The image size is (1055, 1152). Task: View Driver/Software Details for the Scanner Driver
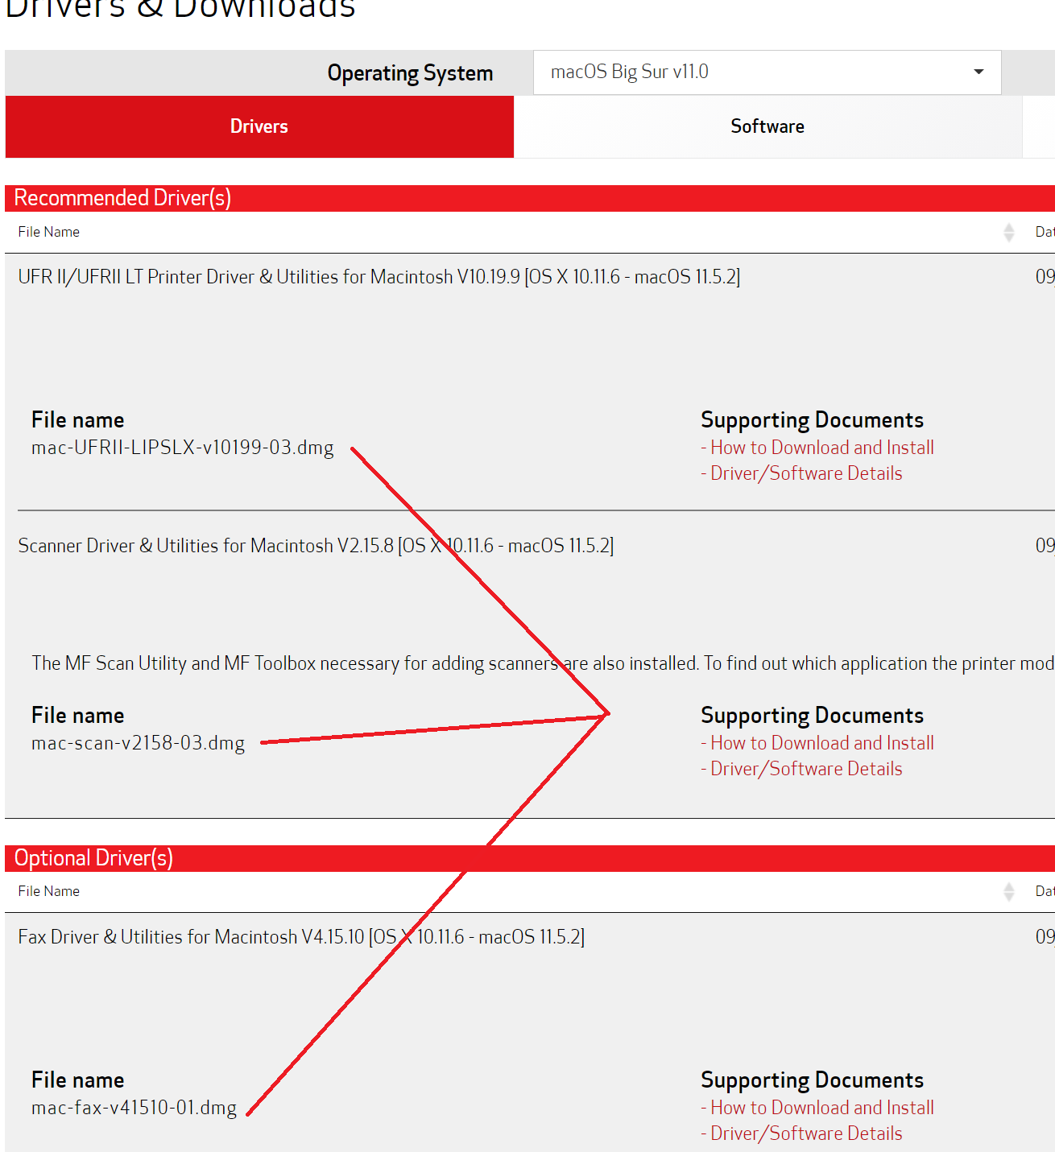coord(805,769)
